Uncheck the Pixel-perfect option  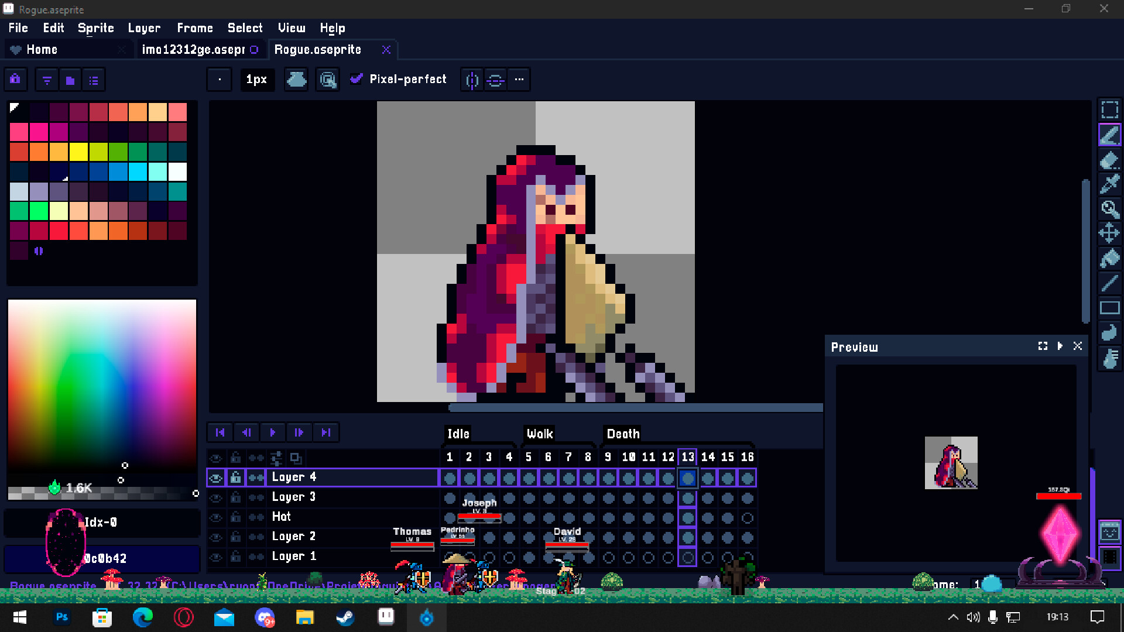[357, 79]
